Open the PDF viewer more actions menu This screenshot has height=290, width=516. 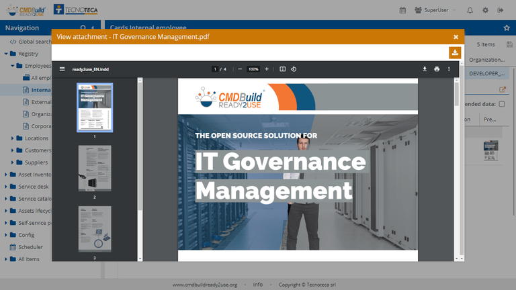[x=449, y=69]
